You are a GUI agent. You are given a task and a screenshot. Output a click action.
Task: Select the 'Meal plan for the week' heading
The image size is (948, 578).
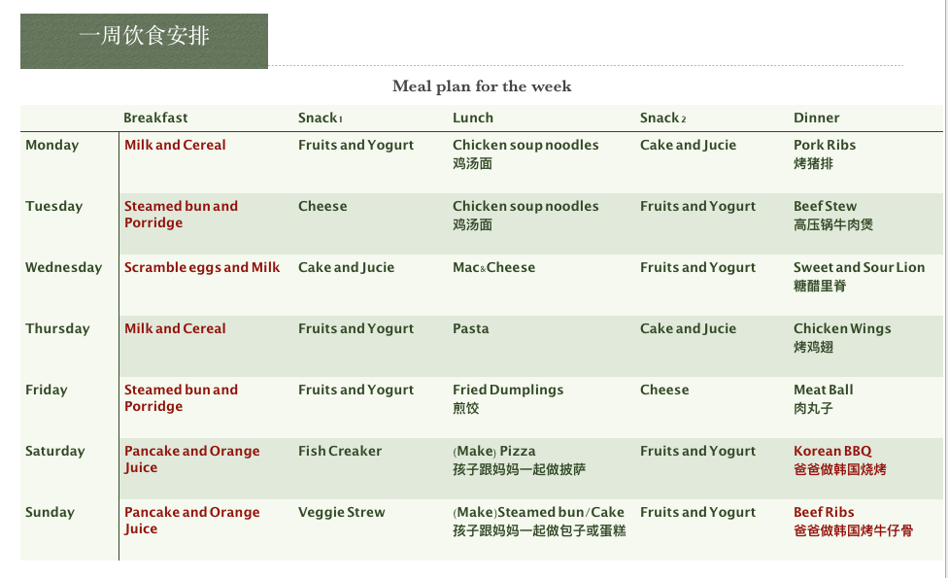tap(482, 86)
